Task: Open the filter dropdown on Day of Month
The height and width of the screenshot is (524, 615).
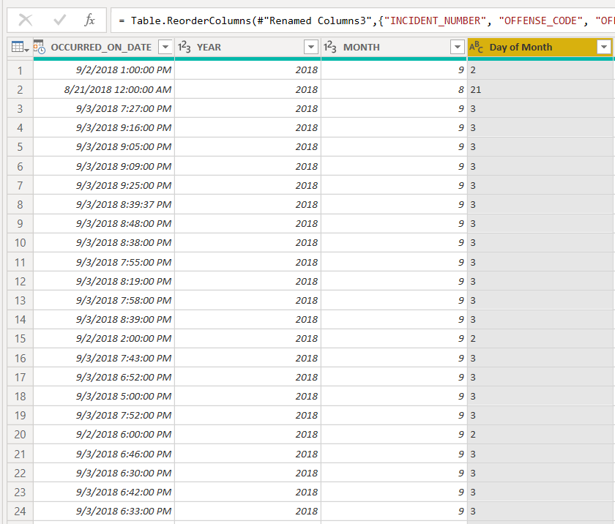Action: 605,46
